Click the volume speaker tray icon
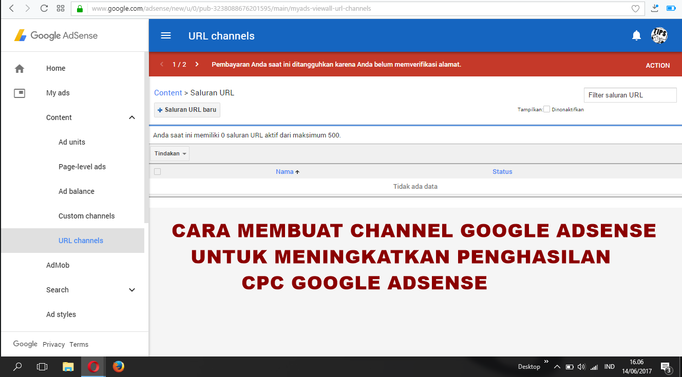 pyautogui.click(x=581, y=367)
